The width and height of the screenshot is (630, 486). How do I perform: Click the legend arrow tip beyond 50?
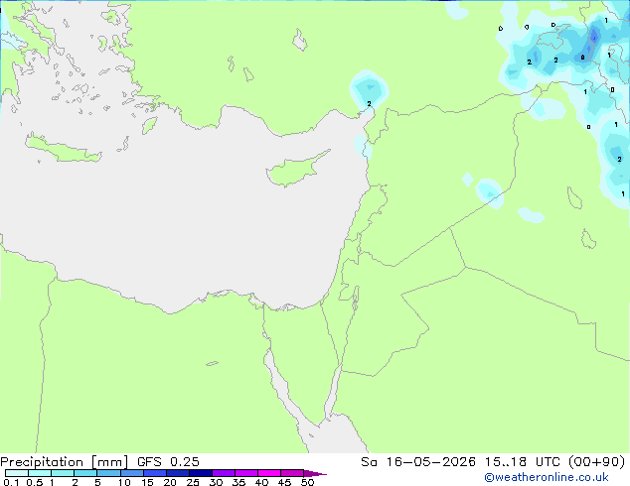click(x=315, y=473)
